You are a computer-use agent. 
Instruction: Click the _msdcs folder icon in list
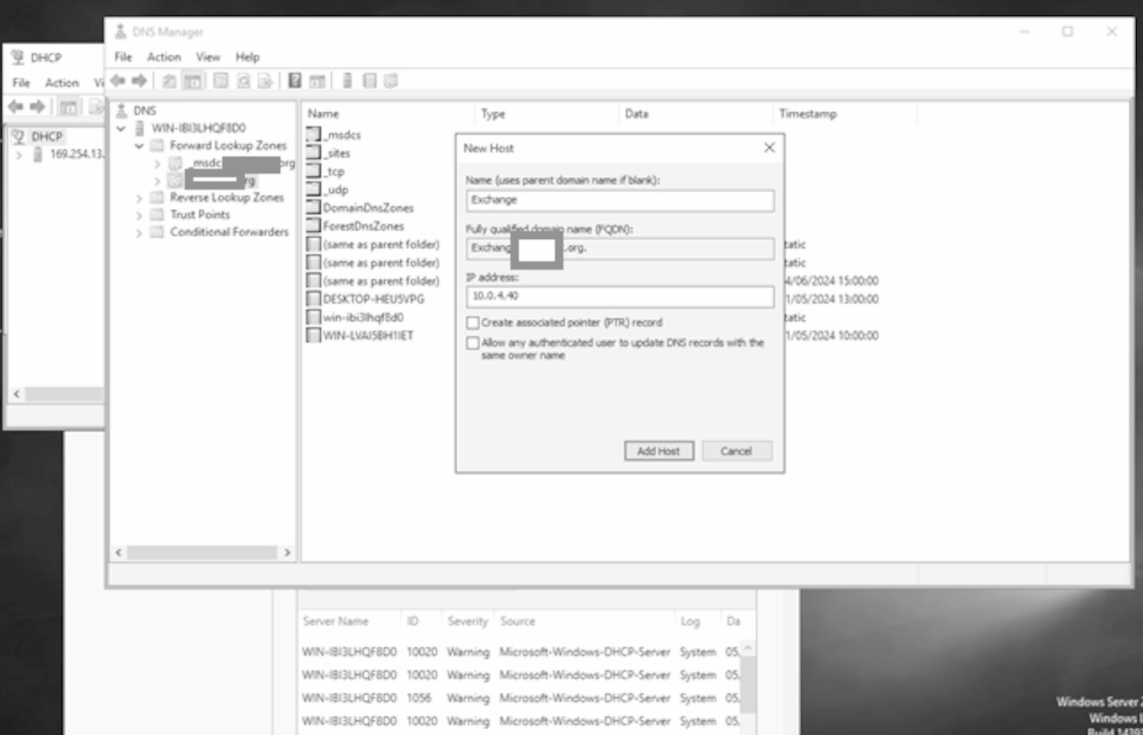coord(313,134)
